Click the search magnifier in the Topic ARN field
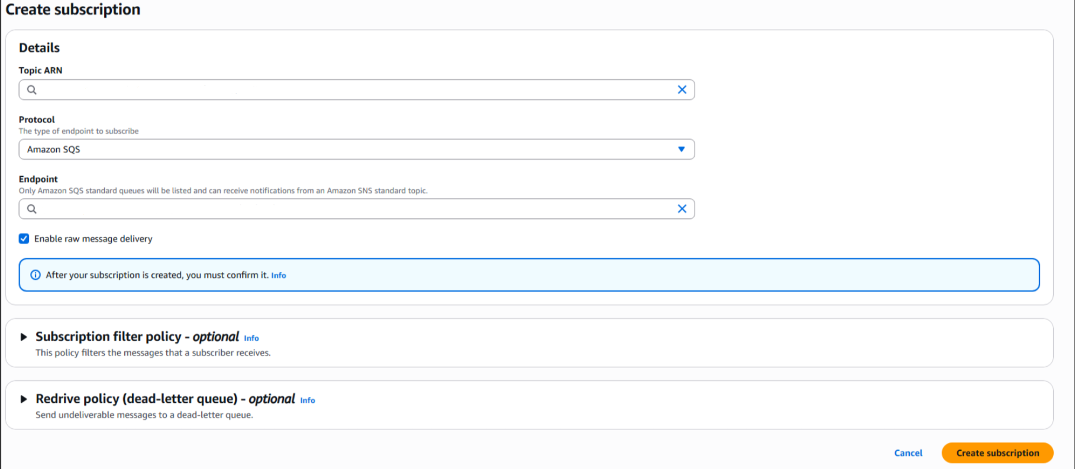This screenshot has width=1075, height=469. click(x=32, y=90)
